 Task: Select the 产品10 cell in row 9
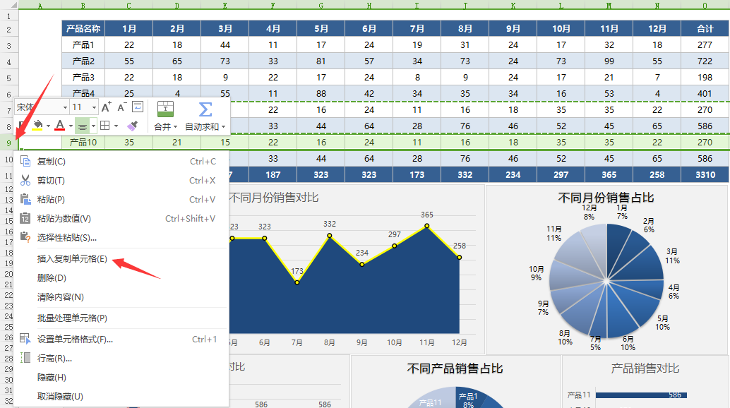[x=83, y=143]
